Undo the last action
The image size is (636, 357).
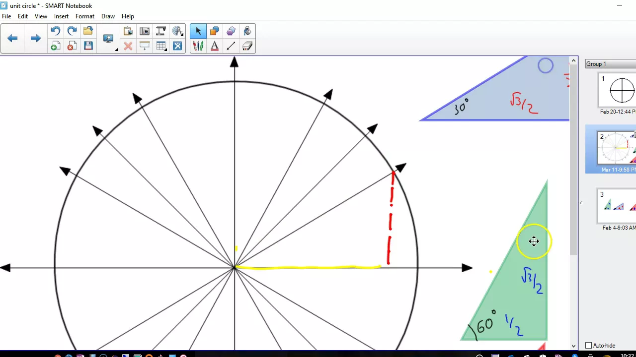pos(55,31)
